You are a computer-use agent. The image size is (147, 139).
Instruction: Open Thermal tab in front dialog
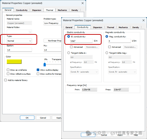coord(111,27)
